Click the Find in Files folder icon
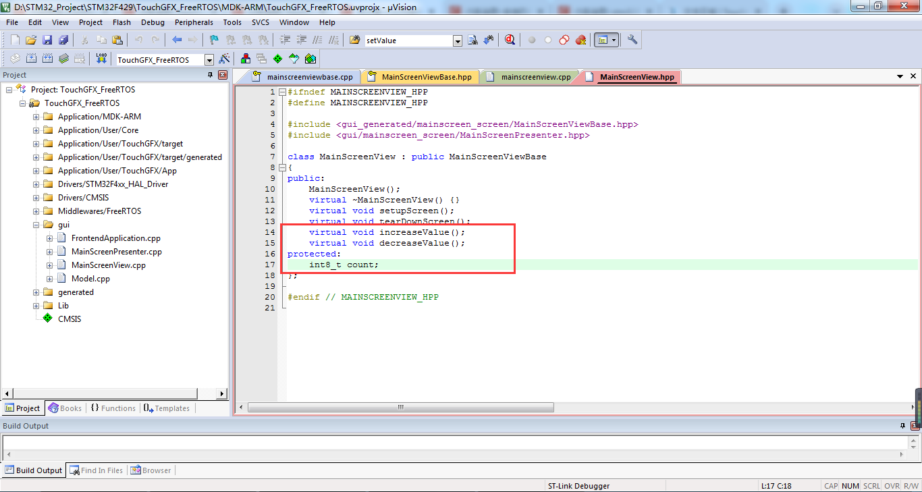This screenshot has width=922, height=492. click(x=355, y=40)
